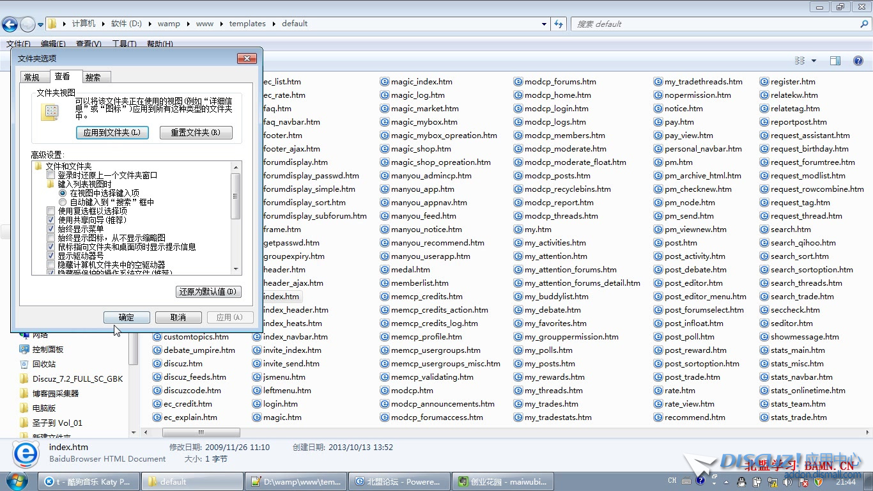
Task: Click the 确定 button
Action: 127,317
